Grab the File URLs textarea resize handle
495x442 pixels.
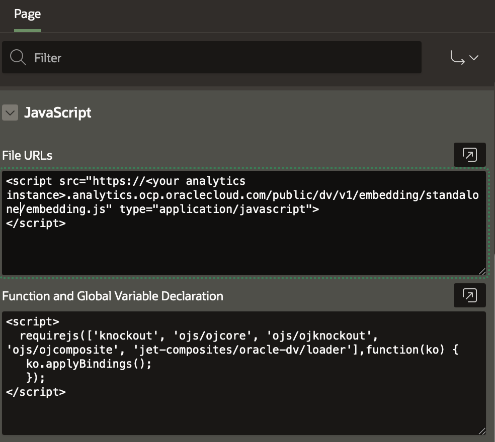tap(482, 271)
